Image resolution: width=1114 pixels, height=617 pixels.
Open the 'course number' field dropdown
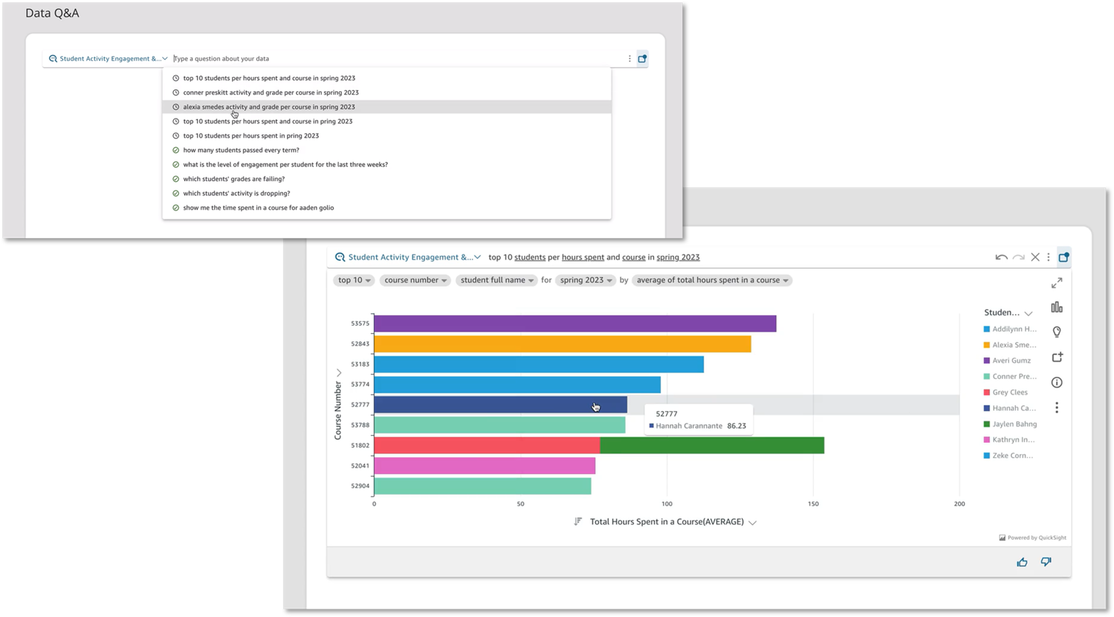click(415, 280)
